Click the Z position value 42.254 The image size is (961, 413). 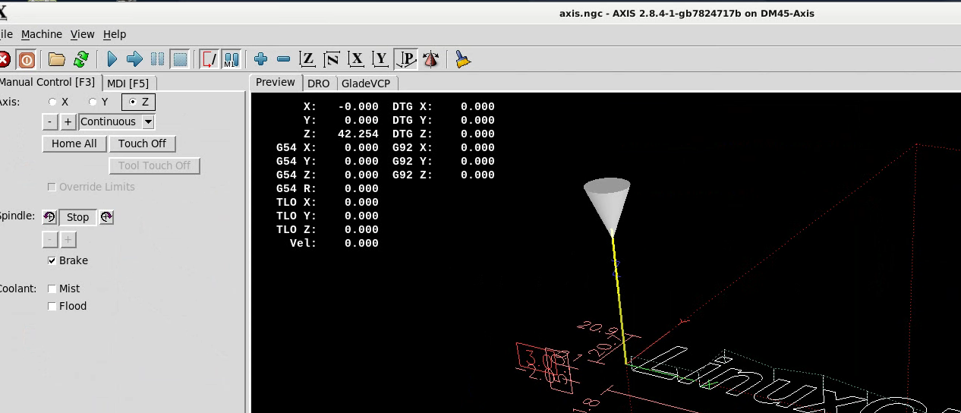[x=358, y=134]
